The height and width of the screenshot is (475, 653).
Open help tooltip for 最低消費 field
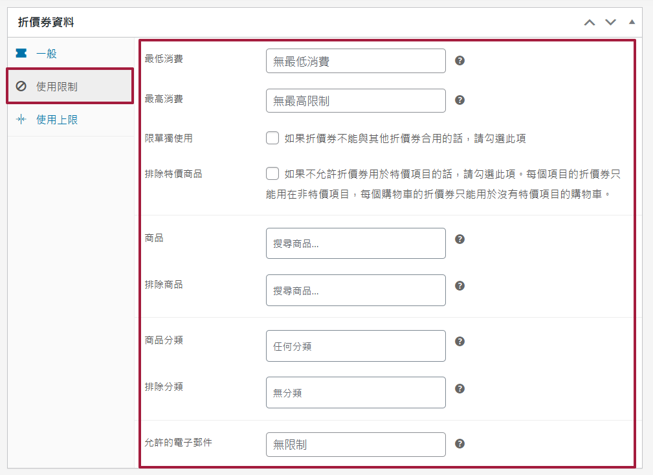tap(459, 60)
